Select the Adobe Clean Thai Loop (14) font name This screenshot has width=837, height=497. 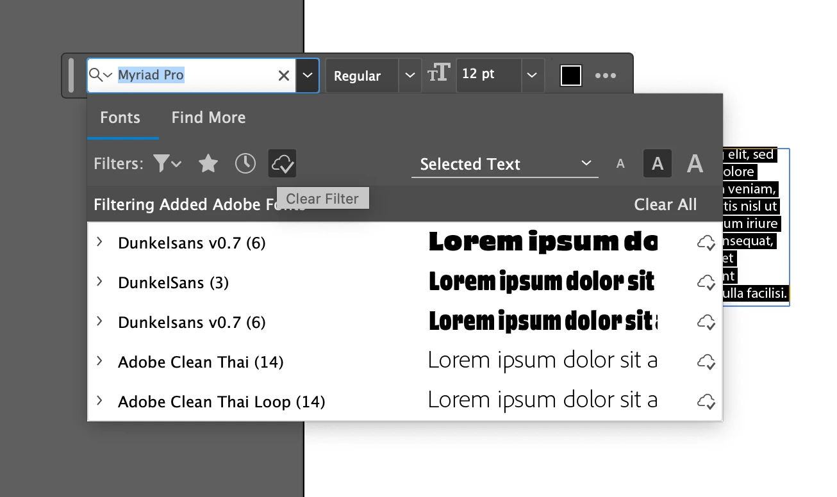click(222, 402)
